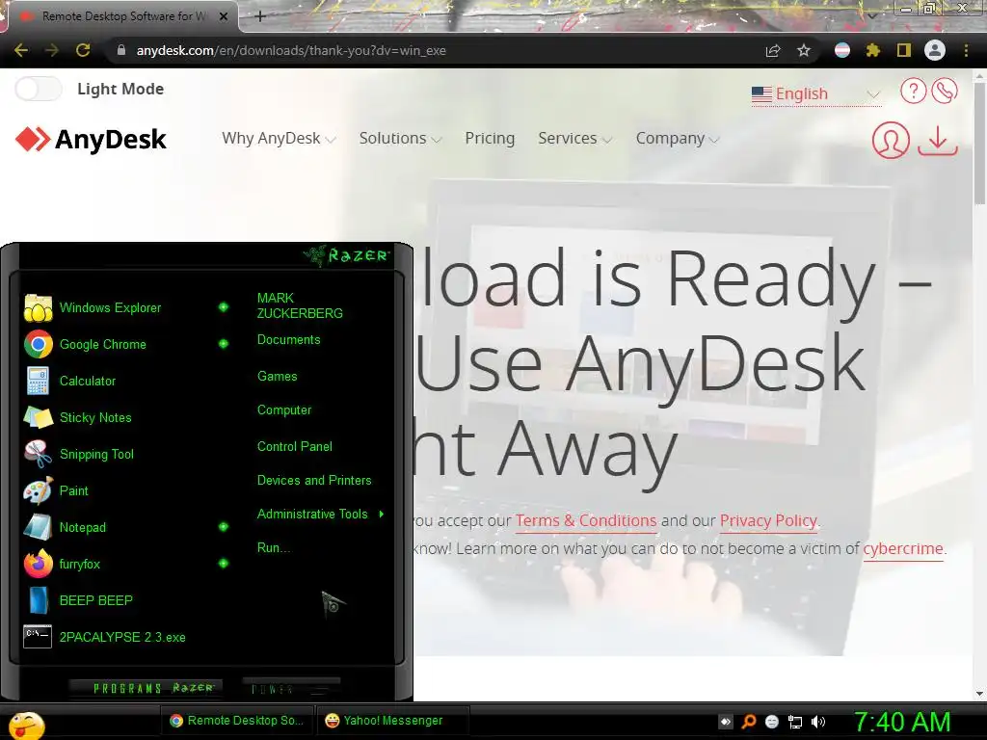Bookmark this page with the star
Viewport: 987px width, 740px height.
(x=803, y=50)
